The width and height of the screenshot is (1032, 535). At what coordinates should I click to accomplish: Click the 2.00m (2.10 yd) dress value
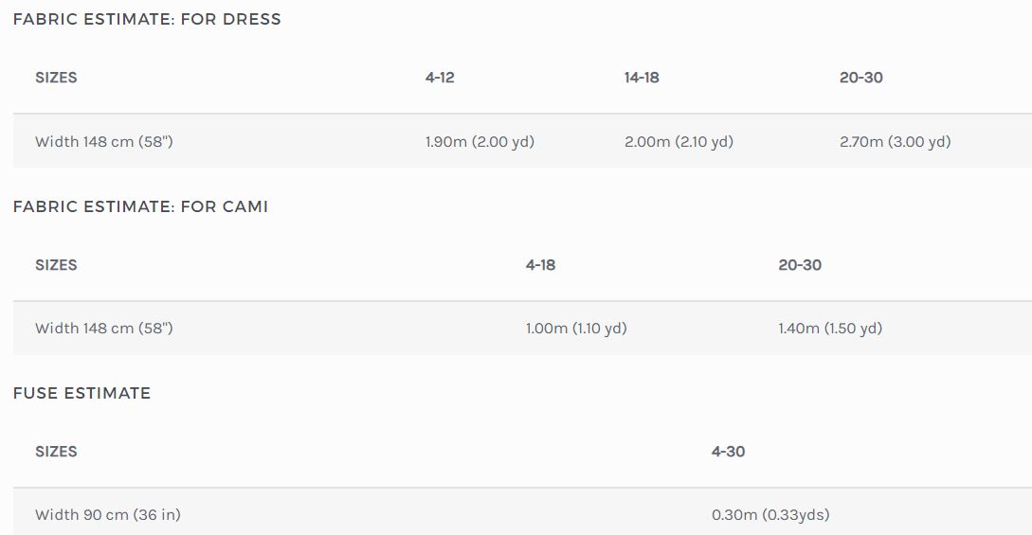[x=679, y=141]
